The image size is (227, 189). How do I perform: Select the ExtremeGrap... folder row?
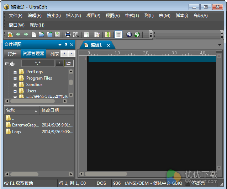(x=39, y=125)
